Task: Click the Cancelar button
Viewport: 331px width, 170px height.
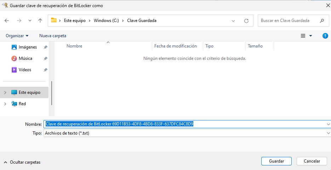Action: click(x=312, y=161)
